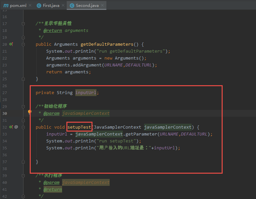Click the implements-method gutter icon on line 32
The height and width of the screenshot is (199, 256).
click(x=11, y=127)
